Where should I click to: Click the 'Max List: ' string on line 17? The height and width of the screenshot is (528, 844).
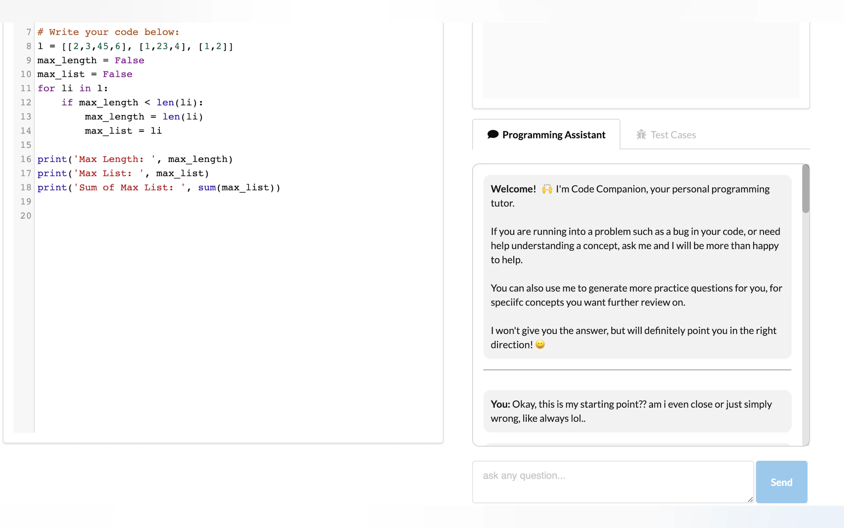pos(109,174)
